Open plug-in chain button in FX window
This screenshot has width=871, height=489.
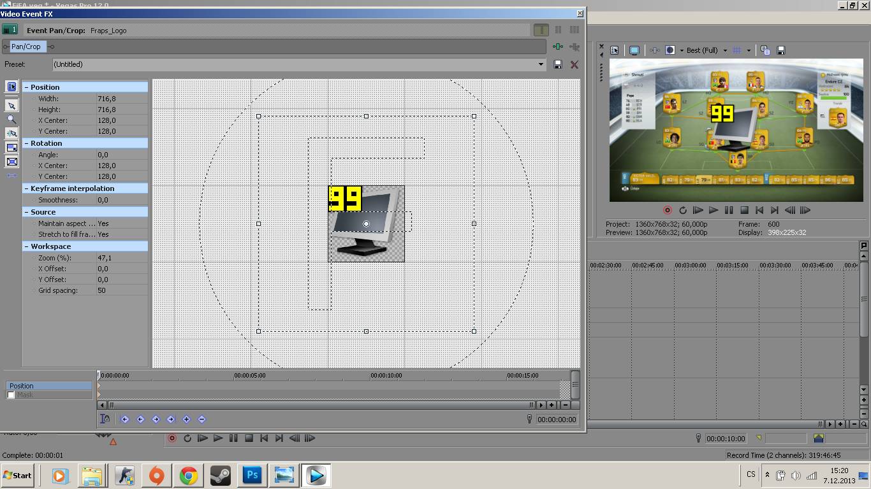(x=558, y=46)
